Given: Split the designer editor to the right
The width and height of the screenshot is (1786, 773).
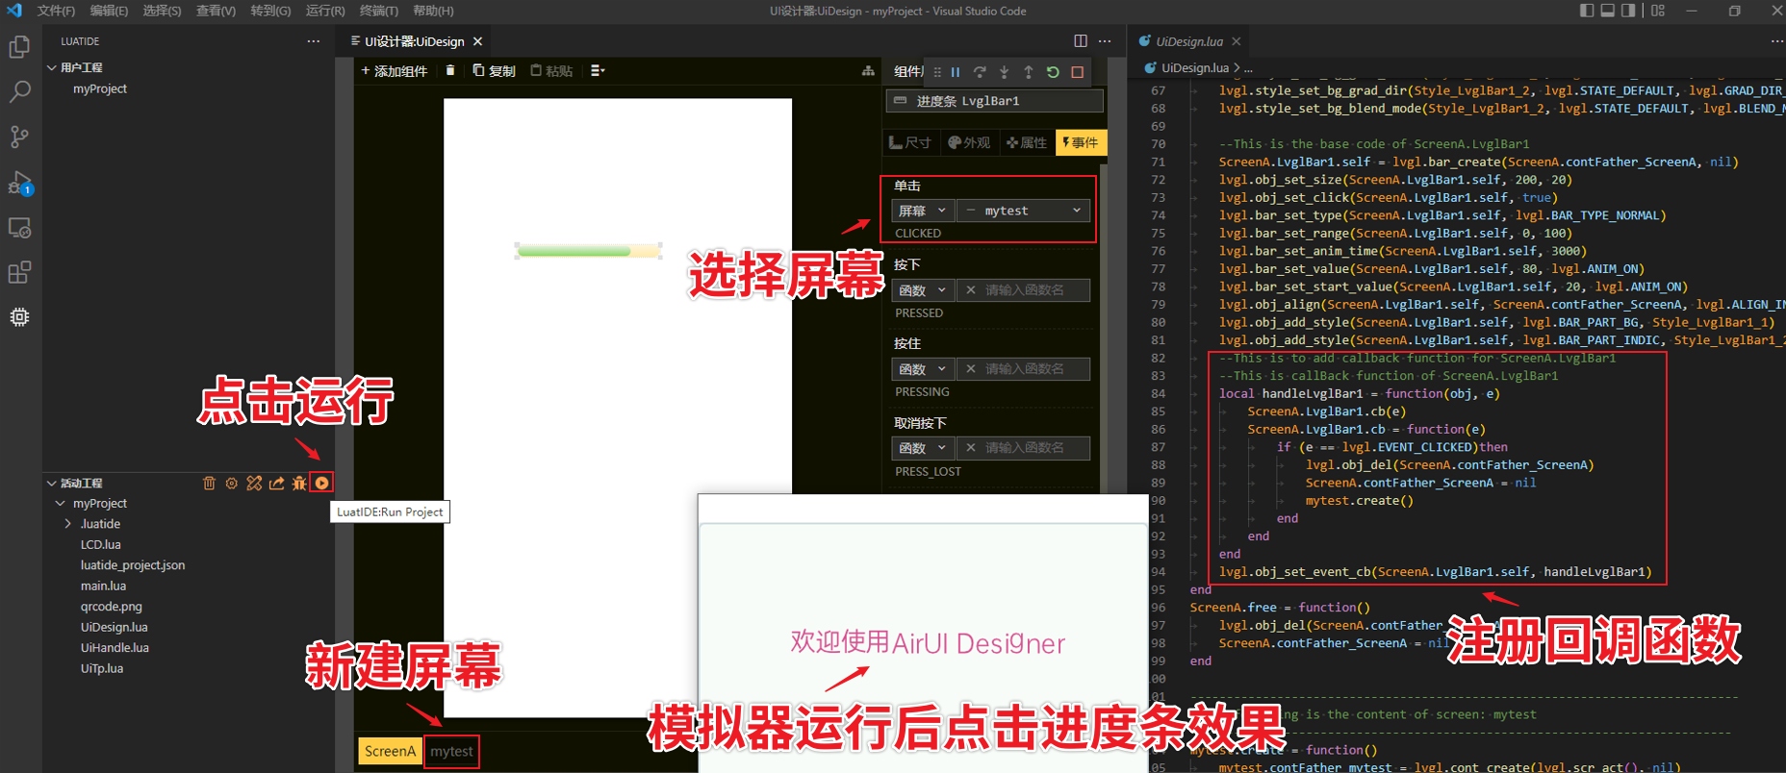Looking at the screenshot, I should (1081, 41).
